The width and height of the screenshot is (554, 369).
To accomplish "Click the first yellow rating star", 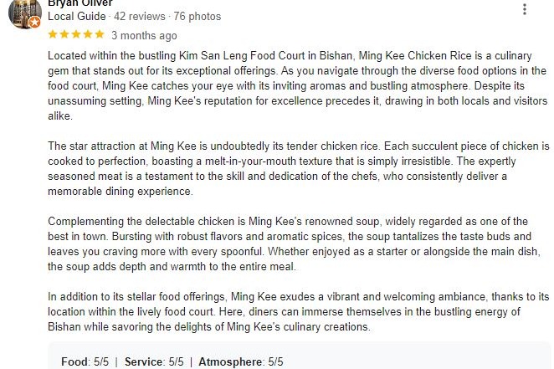I will click(x=53, y=34).
